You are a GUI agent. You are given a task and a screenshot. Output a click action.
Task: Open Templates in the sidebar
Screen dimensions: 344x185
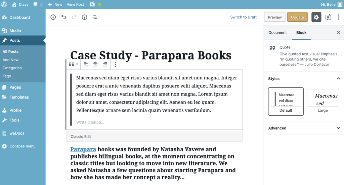[x=23, y=97]
